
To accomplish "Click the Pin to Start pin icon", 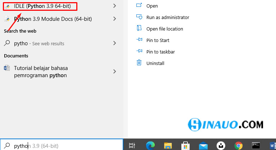I will [x=139, y=39].
